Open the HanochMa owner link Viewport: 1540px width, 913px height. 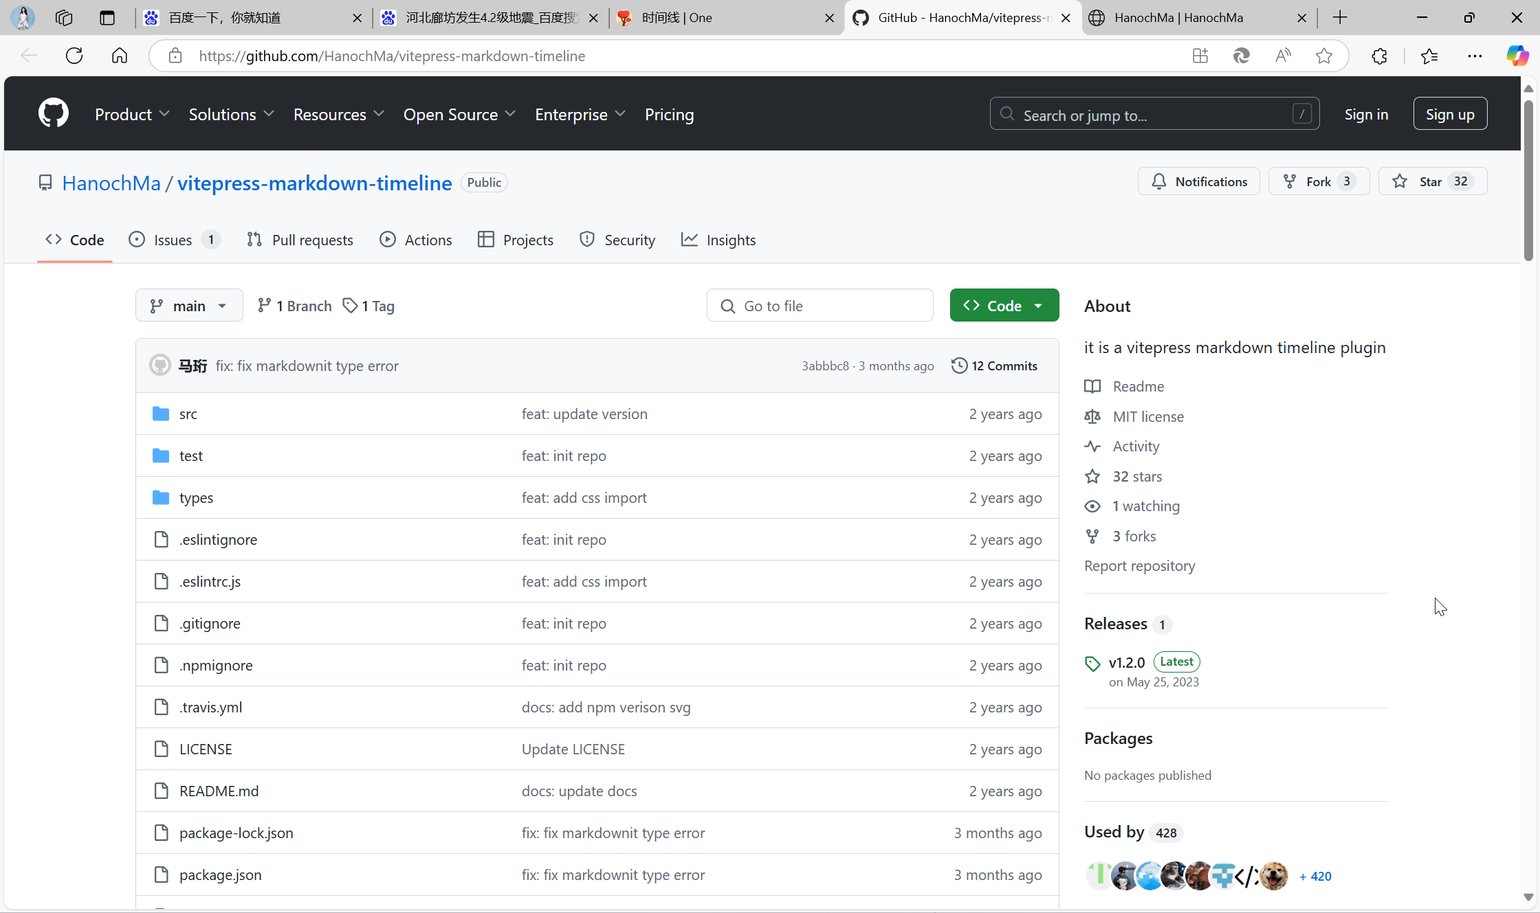111,183
